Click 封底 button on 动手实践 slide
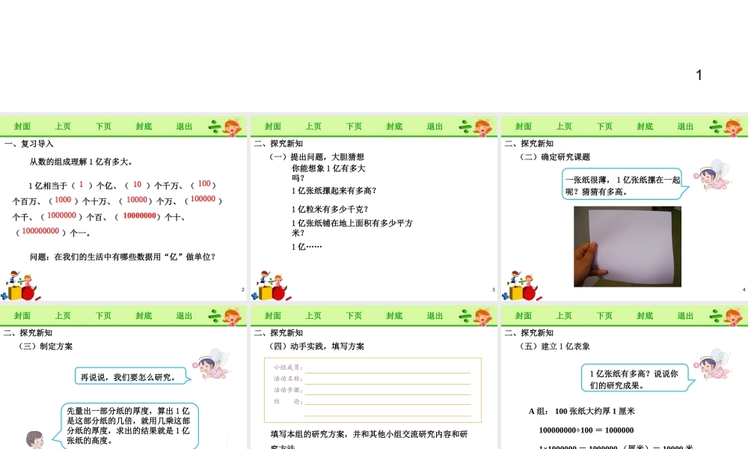748x449 pixels. (x=394, y=315)
